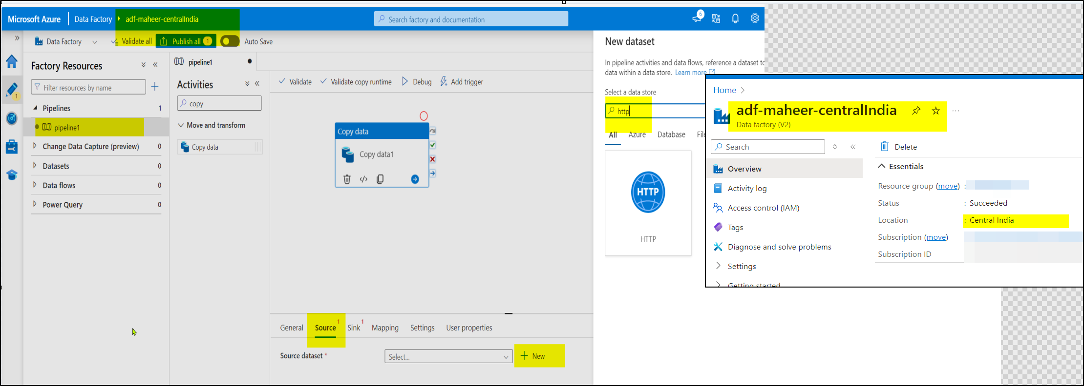Open the settings gear in Azure header
1084x386 pixels.
coord(755,19)
